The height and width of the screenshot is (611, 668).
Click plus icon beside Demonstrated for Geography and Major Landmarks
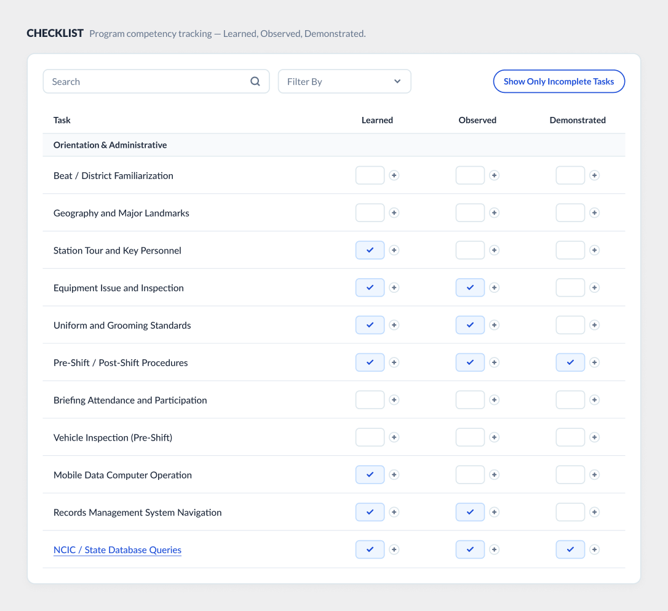(594, 213)
